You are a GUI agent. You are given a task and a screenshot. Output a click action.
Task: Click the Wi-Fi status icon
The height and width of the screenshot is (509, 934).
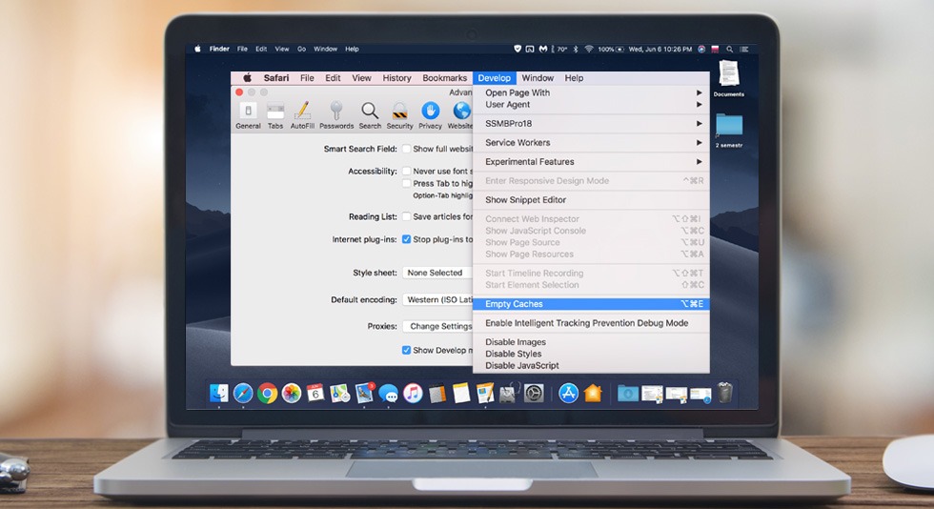589,49
